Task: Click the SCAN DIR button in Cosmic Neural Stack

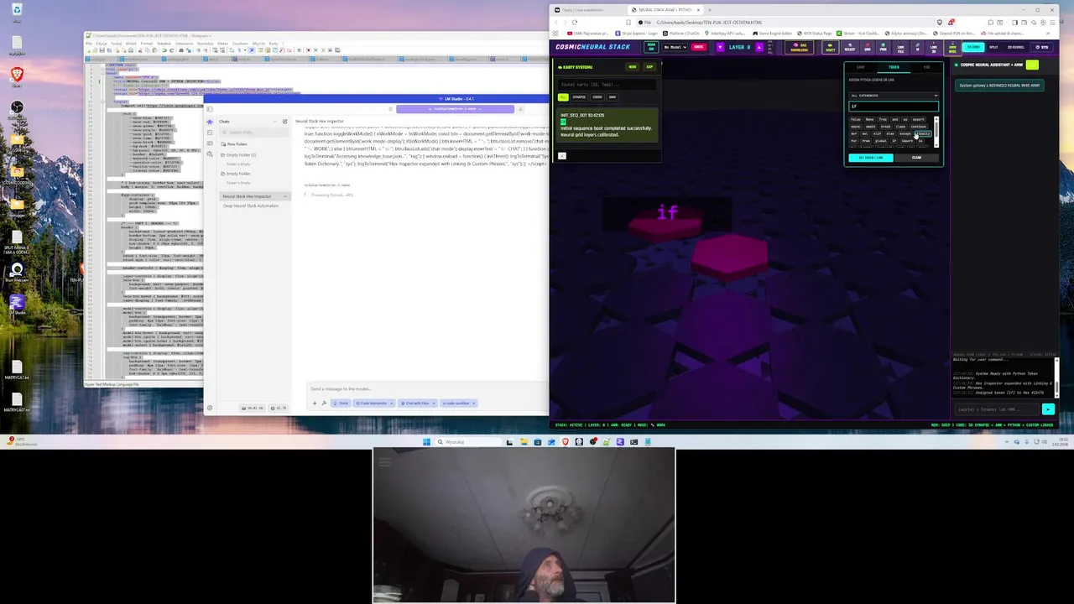Action: (x=651, y=47)
